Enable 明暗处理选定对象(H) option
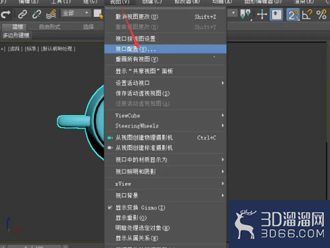 [166, 228]
